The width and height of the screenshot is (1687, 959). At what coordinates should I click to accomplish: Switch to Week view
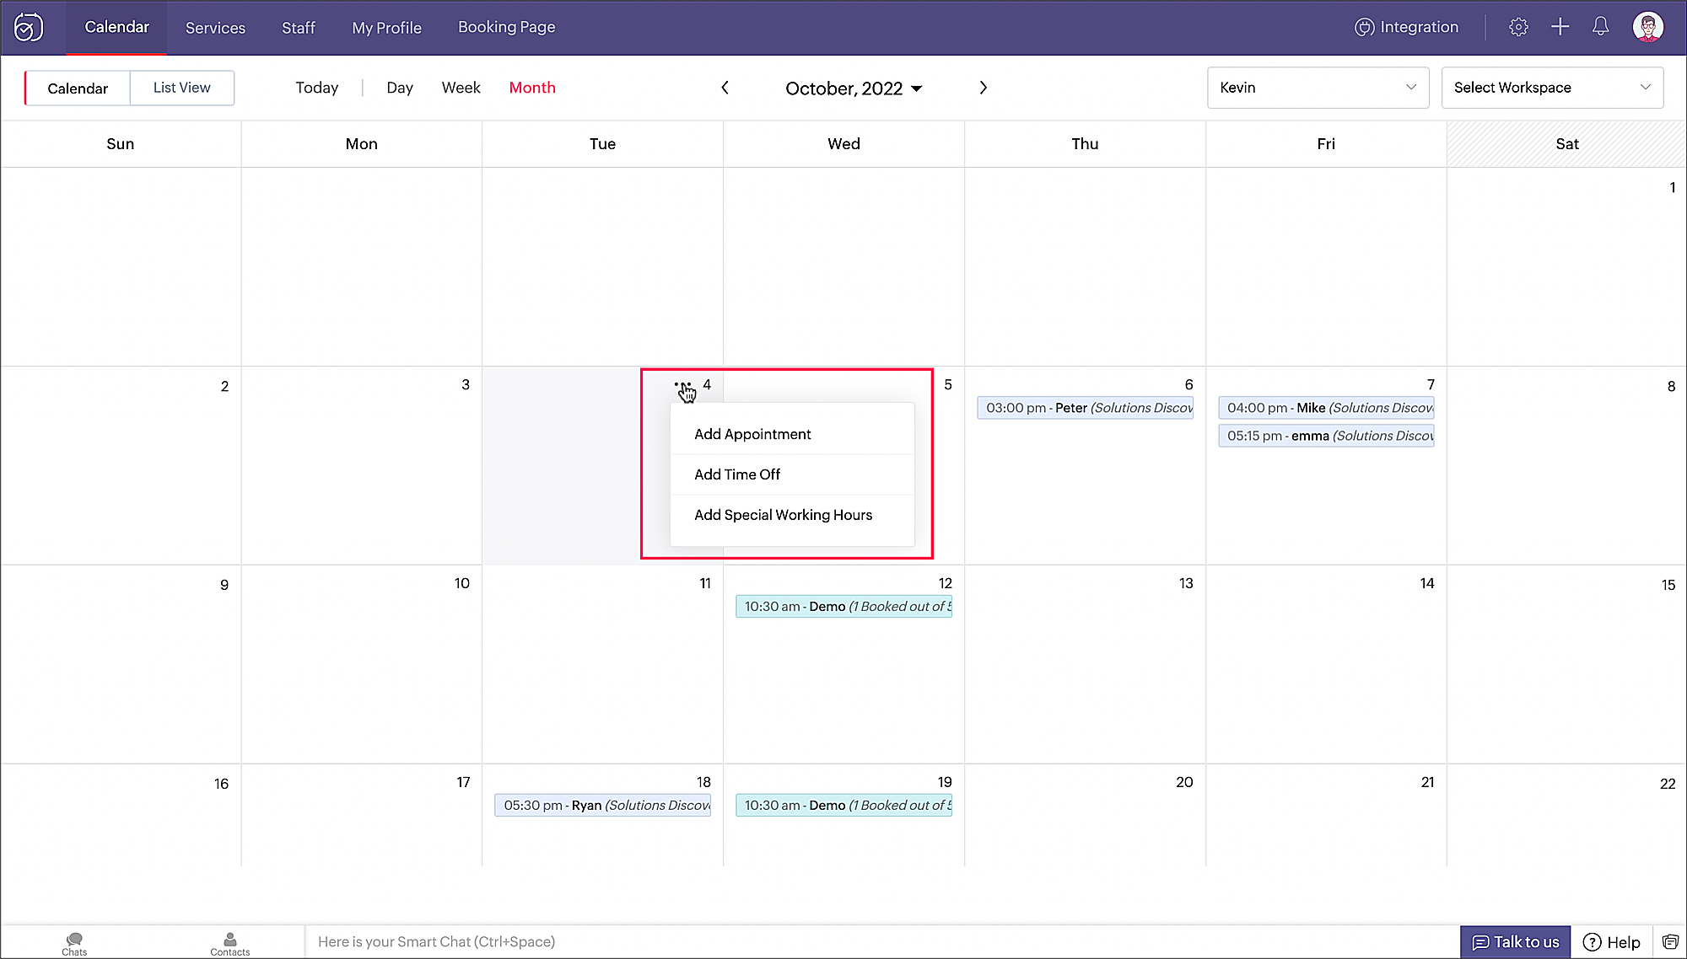(x=461, y=88)
